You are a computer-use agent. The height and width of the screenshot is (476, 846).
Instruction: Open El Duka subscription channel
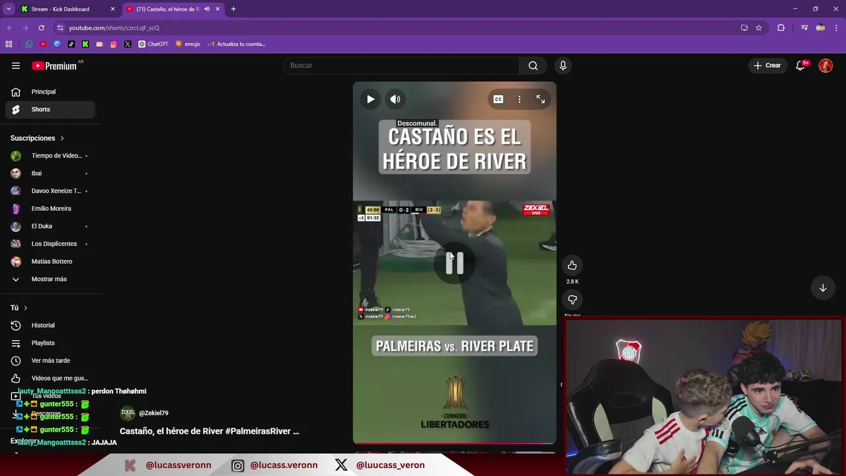point(50,226)
